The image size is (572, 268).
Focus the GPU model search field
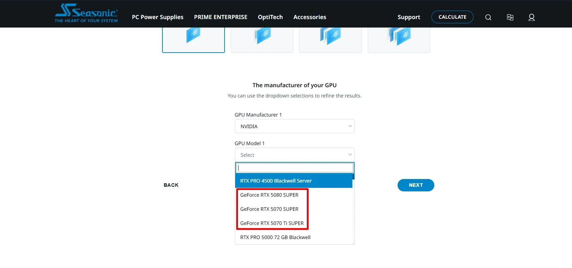tap(295, 168)
